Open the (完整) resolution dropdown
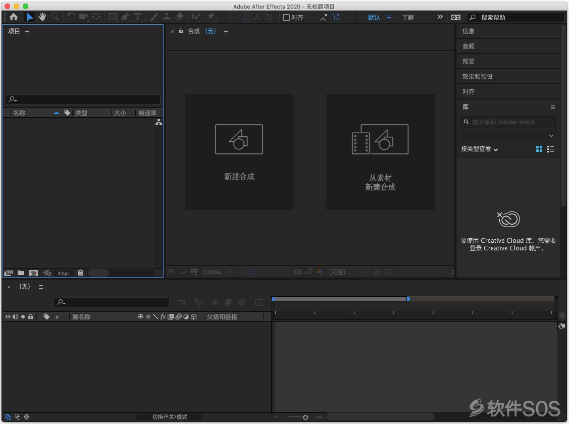The width and height of the screenshot is (569, 424). click(348, 272)
